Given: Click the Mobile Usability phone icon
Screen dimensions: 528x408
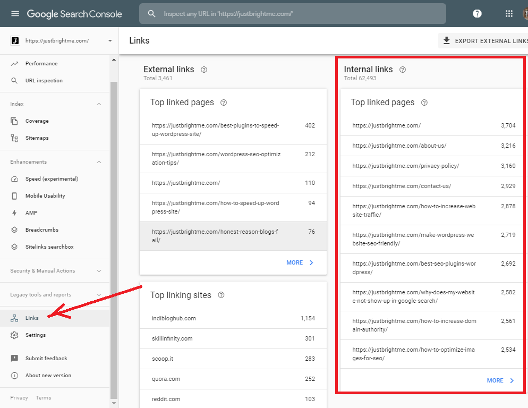Looking at the screenshot, I should (x=14, y=195).
